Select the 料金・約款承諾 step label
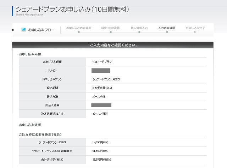 pyautogui.click(x=111, y=28)
